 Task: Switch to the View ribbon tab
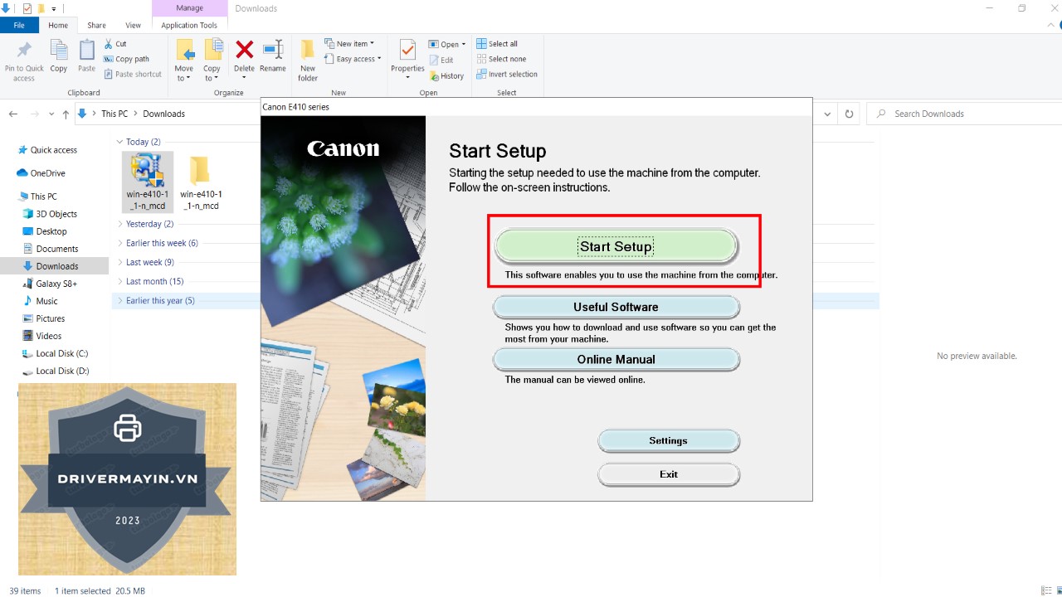[133, 26]
